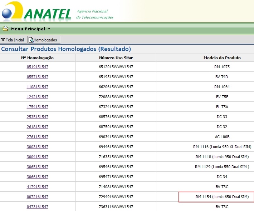This screenshot has height=211, width=254.
Task: Click product model RM-1064
Action: point(222,87)
